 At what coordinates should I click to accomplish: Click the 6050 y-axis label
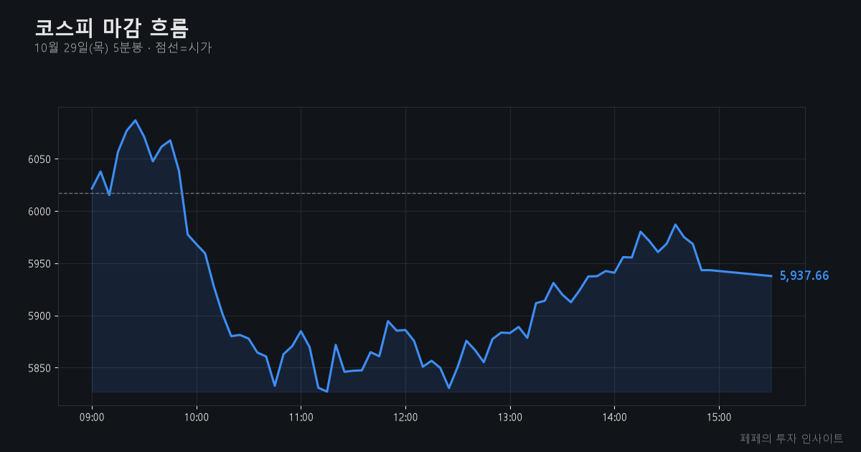point(41,159)
